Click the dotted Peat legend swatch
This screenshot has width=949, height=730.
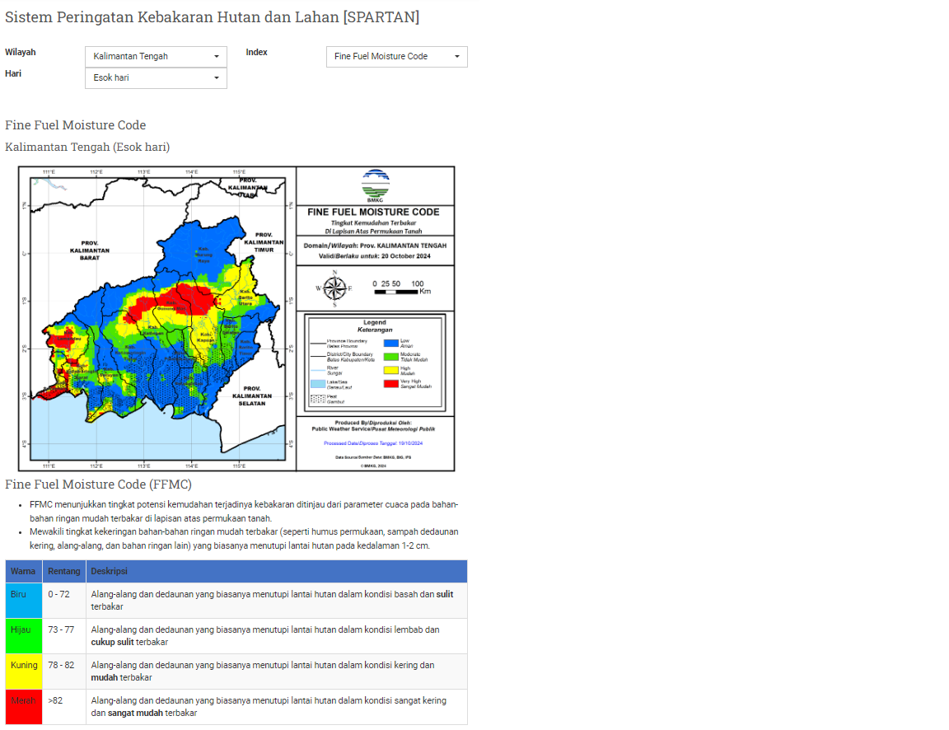tap(318, 399)
